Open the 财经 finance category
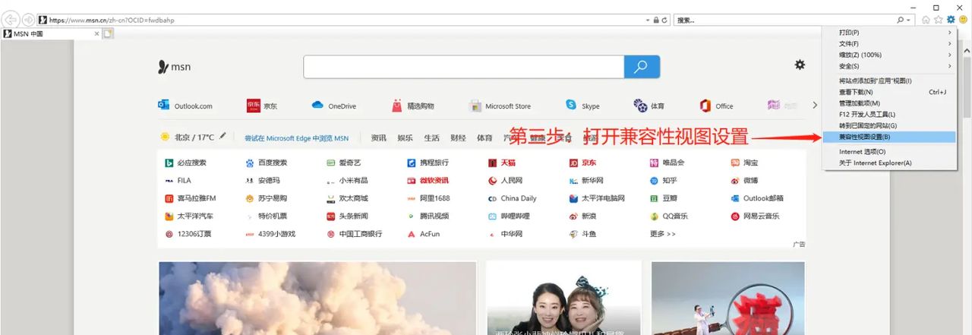The width and height of the screenshot is (972, 335). point(458,138)
